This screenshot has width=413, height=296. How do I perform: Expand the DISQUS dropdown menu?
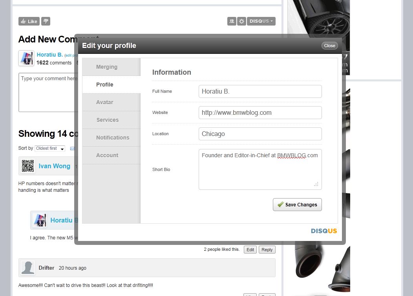pyautogui.click(x=261, y=21)
